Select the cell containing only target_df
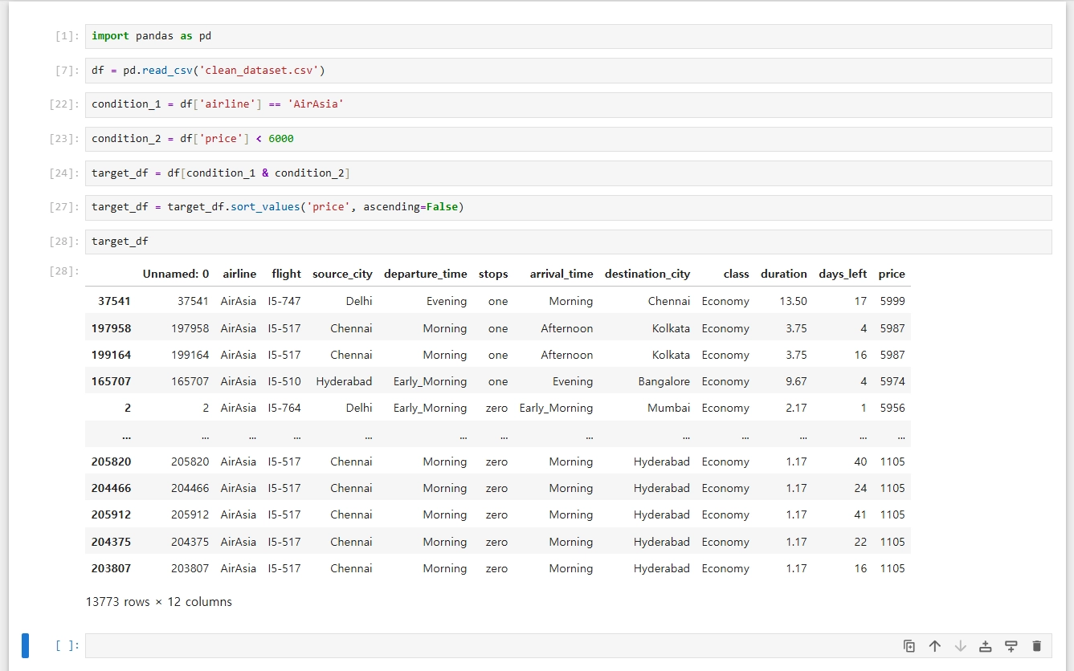The image size is (1074, 671). pyautogui.click(x=568, y=242)
